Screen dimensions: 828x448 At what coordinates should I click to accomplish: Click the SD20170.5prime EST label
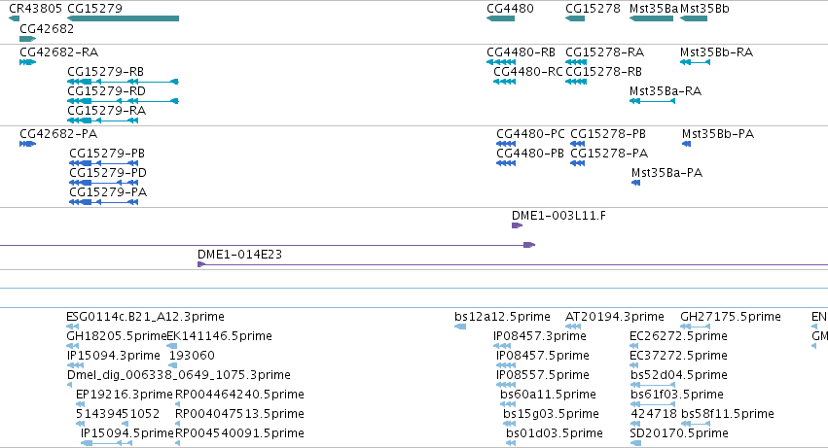pyautogui.click(x=679, y=433)
